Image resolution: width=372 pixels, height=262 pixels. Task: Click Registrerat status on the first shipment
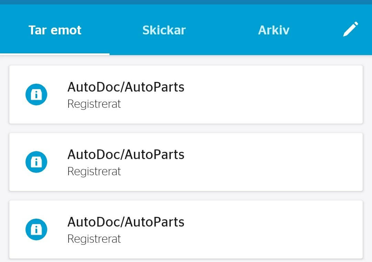(94, 104)
